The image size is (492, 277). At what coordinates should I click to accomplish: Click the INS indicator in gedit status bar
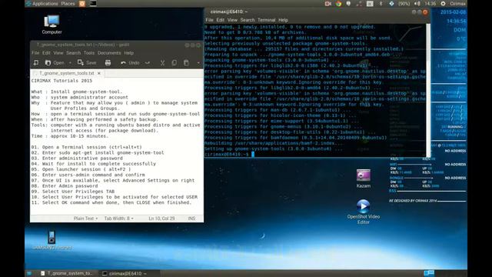(x=191, y=219)
